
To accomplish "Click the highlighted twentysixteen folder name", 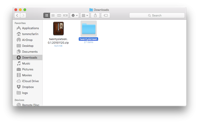I will [x=89, y=39].
